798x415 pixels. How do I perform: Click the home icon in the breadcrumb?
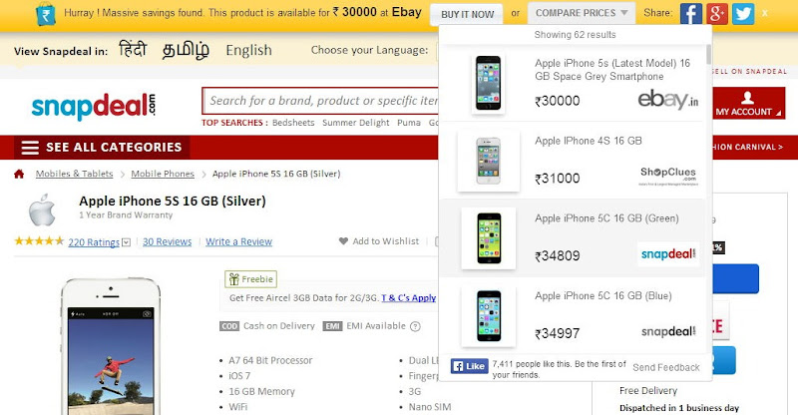(19, 174)
